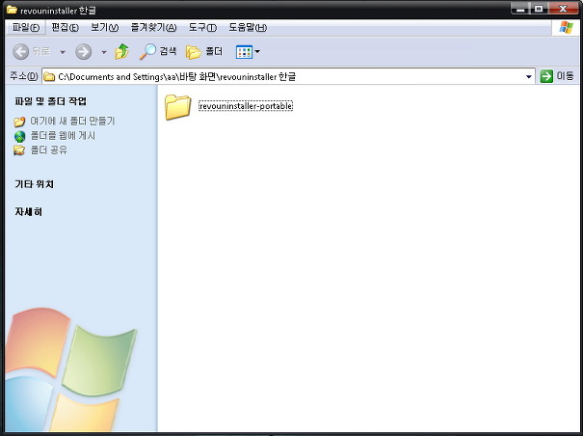Screen dimensions: 583x436
Task: Click 폴더 공유 link
Action: pos(49,150)
